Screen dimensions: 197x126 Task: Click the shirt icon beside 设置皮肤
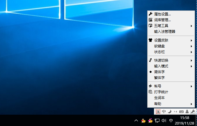(150, 40)
